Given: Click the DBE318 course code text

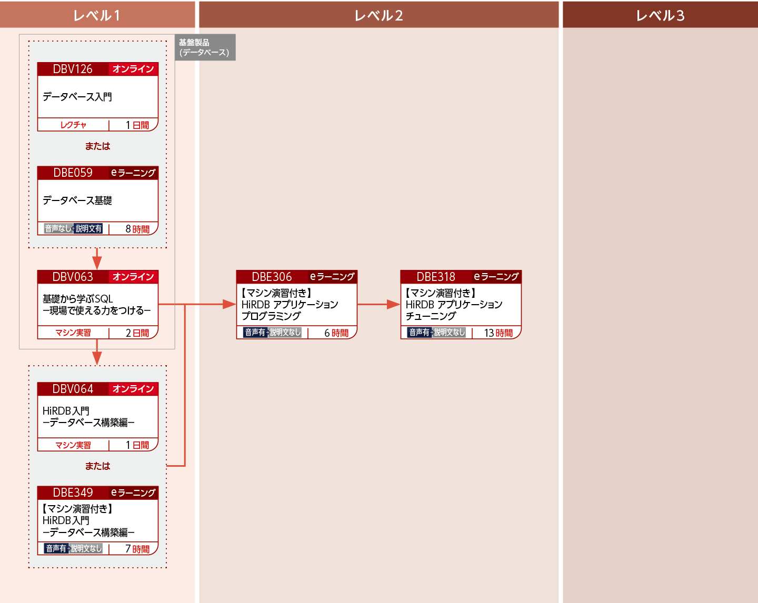Looking at the screenshot, I should (436, 277).
